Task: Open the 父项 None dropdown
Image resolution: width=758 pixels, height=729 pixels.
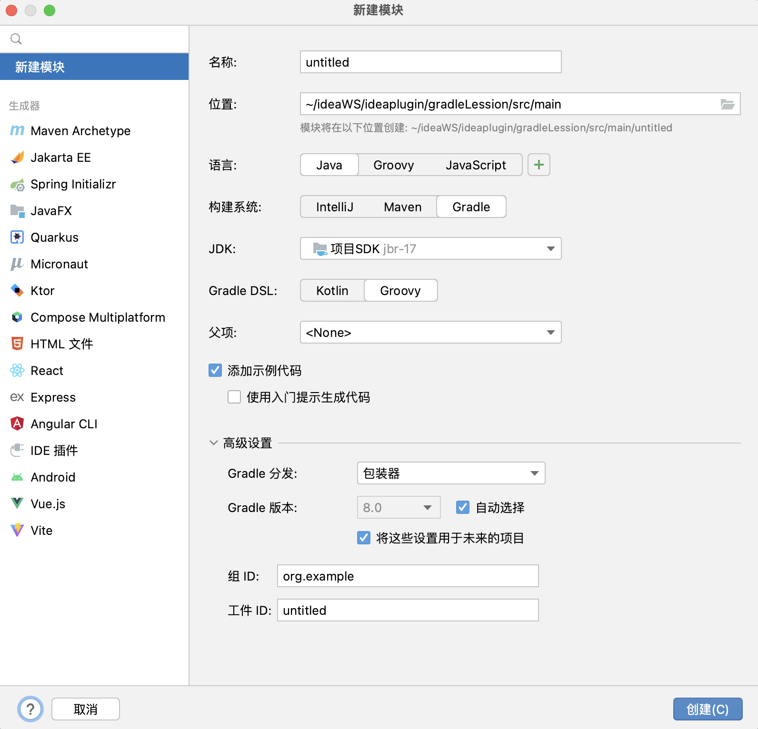Action: [x=431, y=332]
